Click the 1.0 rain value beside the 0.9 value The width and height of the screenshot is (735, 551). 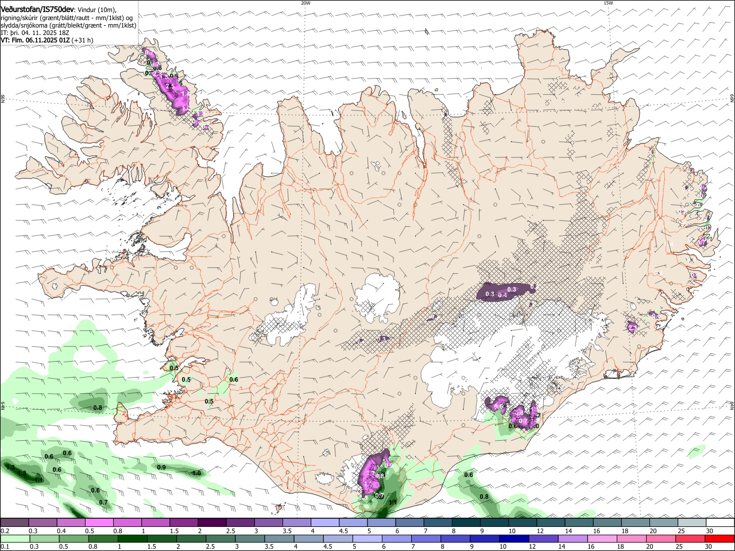pos(196,473)
